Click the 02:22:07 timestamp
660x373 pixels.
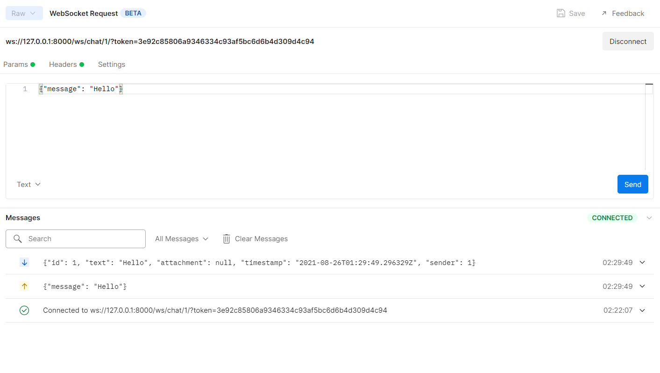[618, 310]
